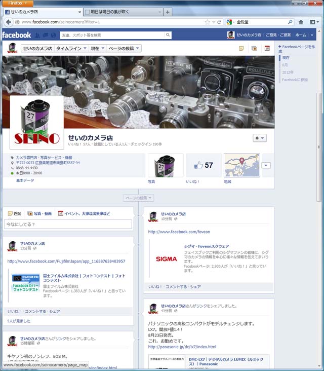
Task: Select the 写真・動画 tab
Action: 39,213
